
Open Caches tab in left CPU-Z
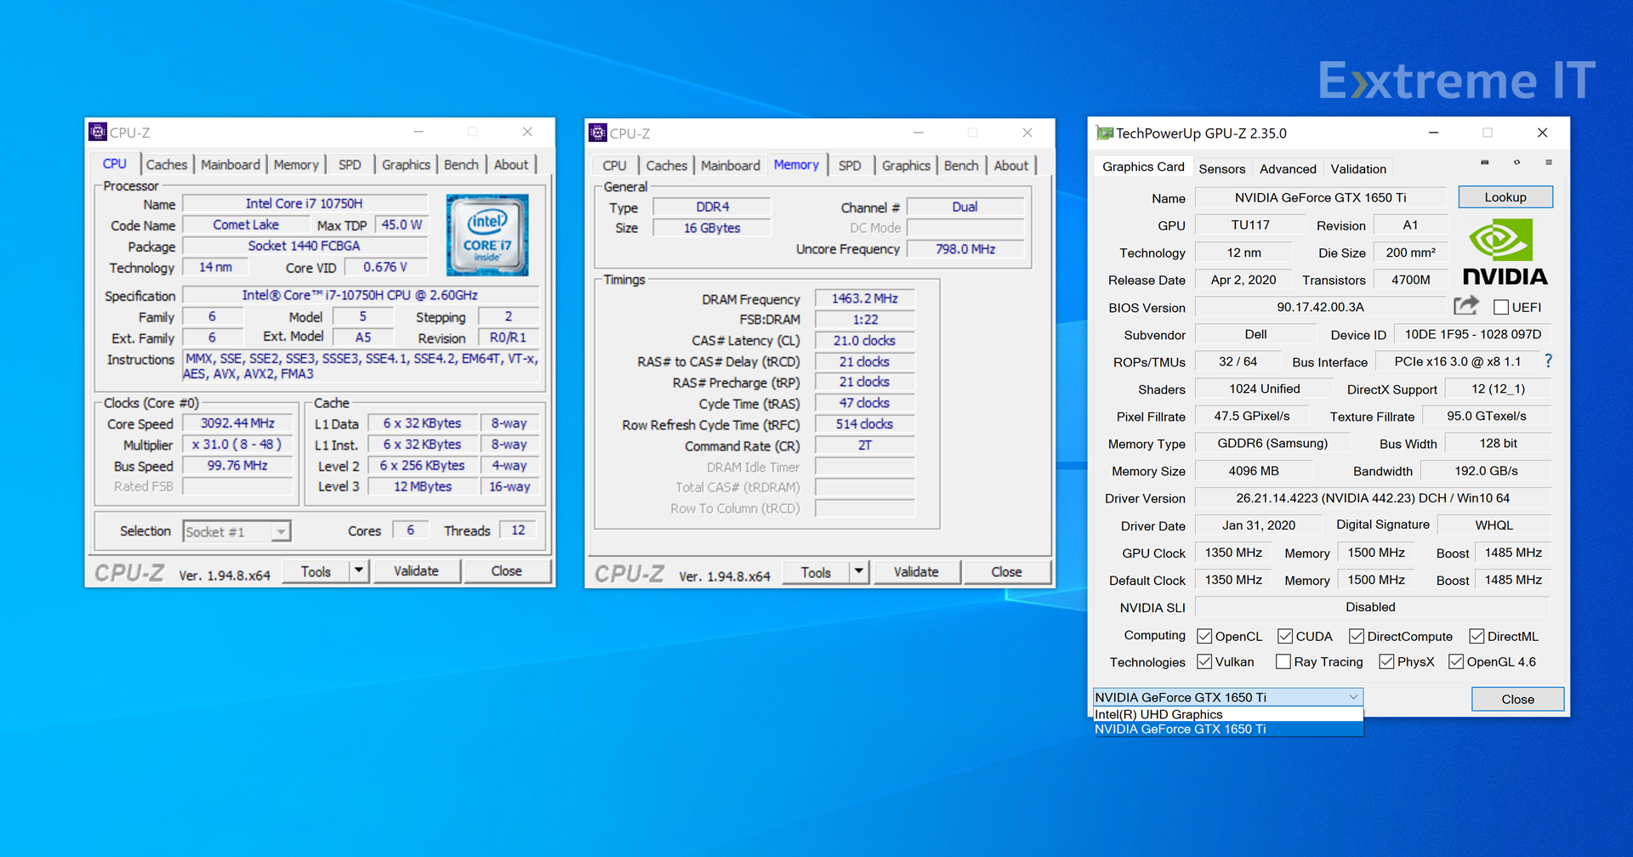click(167, 164)
